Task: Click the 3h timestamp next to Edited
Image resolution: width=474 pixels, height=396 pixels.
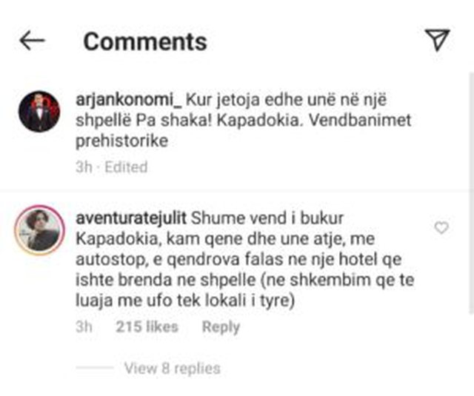Action: 84,167
